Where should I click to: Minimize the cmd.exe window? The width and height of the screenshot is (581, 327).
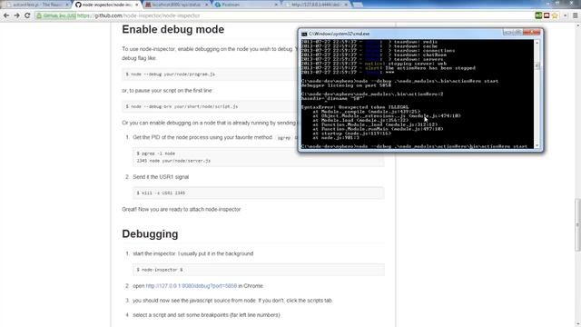pyautogui.click(x=508, y=33)
